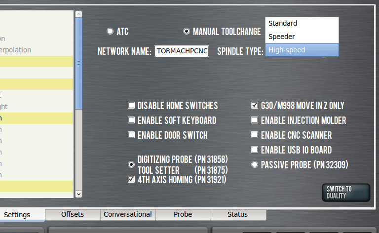Uncheck G30/M998 Move in Z Only

(x=255, y=105)
